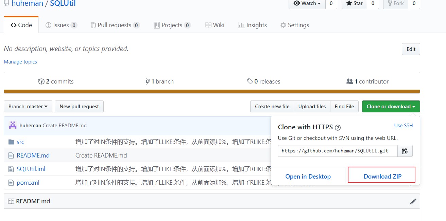Click the Fork button
The image size is (446, 221).
pos(395,3)
